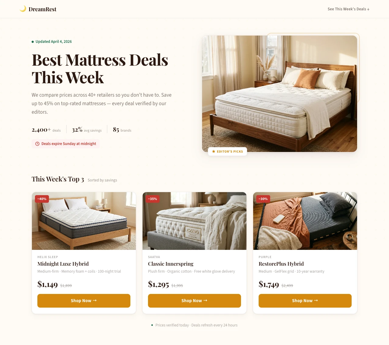
Task: Click the -35% discount badge
Action: point(153,199)
